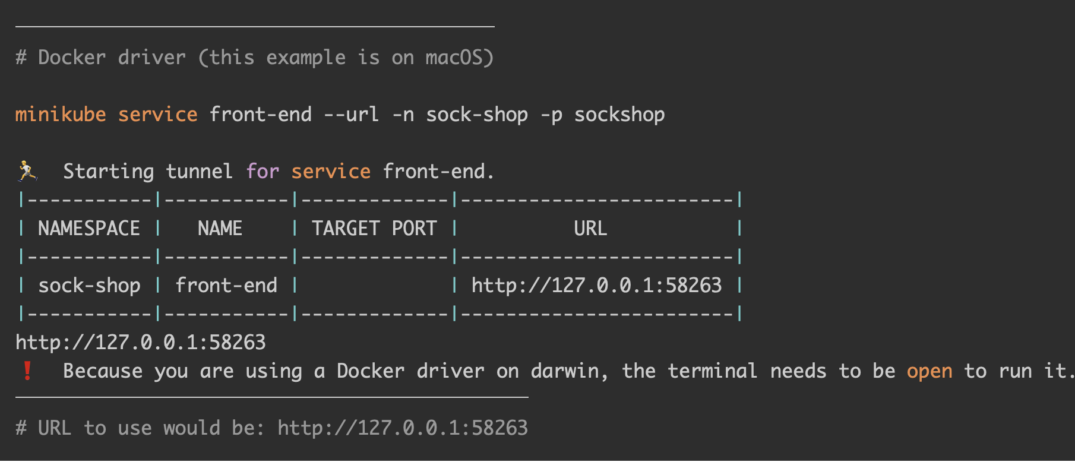Click the URL in the bottom comment
Viewport: 1075px width, 462px height.
403,428
